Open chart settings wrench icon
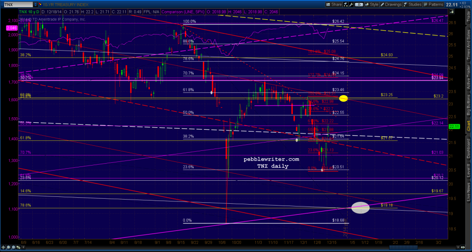 [351, 5]
